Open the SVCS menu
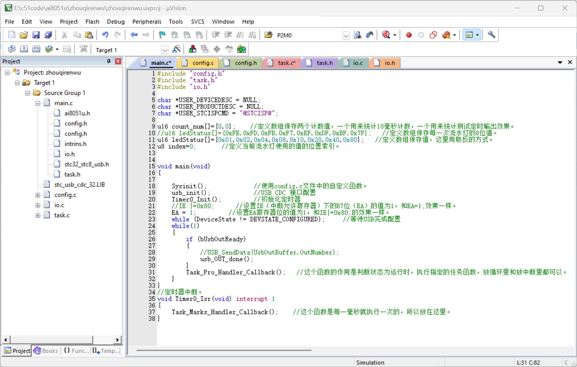The width and height of the screenshot is (577, 367). point(198,21)
